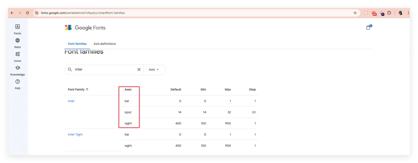The width and height of the screenshot is (418, 163).
Task: Open the shopping bag with selected fonts
Action: coord(369,27)
